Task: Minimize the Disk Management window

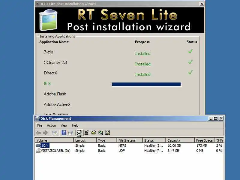Action: (211, 118)
